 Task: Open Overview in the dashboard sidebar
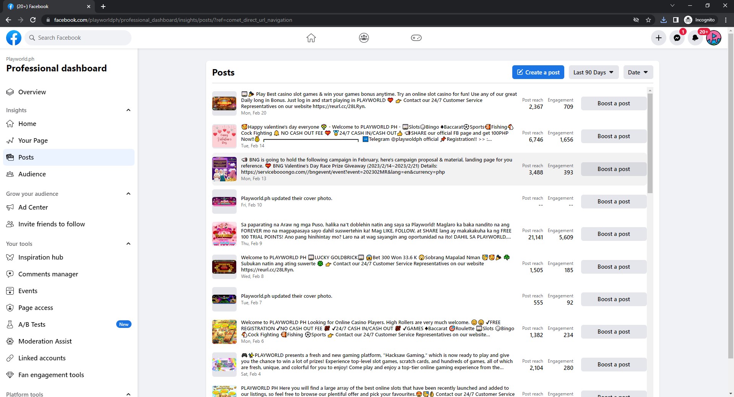tap(69, 92)
